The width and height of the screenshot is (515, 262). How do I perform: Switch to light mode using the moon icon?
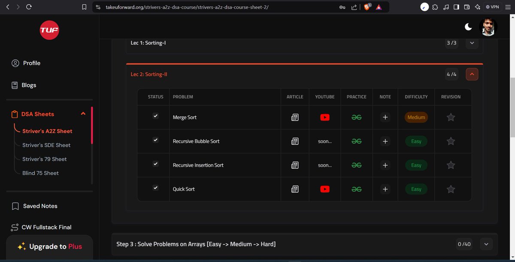pyautogui.click(x=468, y=27)
